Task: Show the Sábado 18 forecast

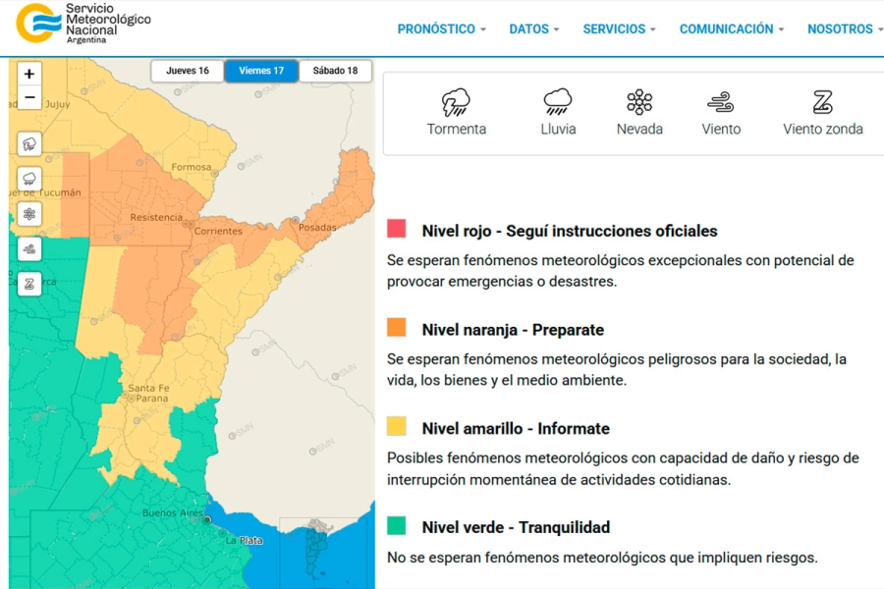Action: (335, 71)
